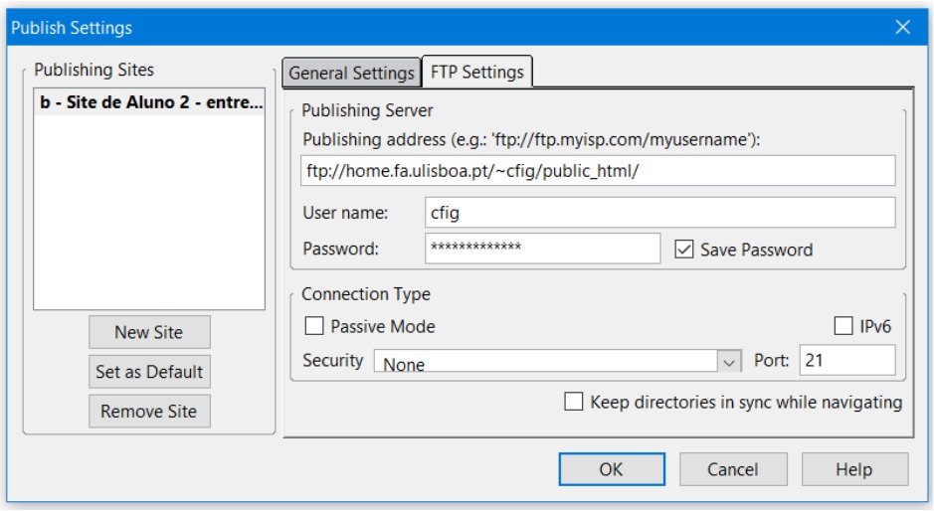Focus the User name field
Screen dimensions: 934x511
coord(659,212)
